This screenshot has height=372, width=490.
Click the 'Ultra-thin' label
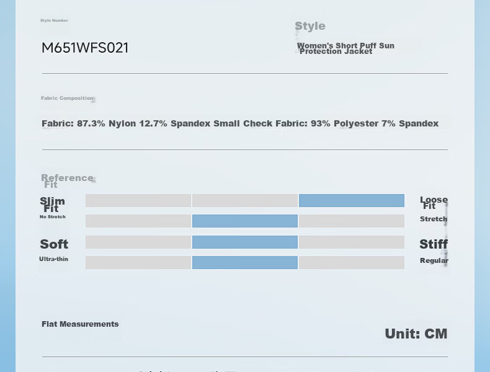click(54, 259)
